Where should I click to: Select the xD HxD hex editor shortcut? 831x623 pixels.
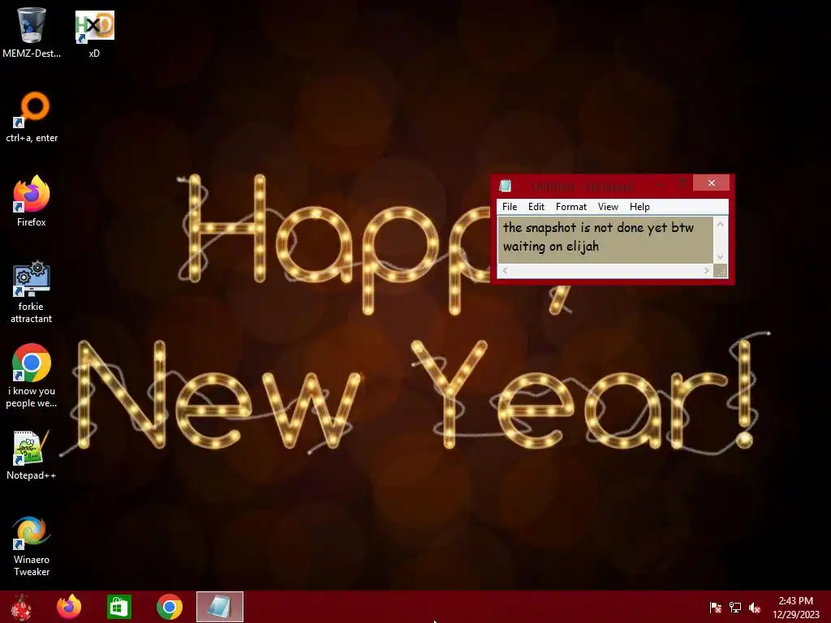coord(94,32)
